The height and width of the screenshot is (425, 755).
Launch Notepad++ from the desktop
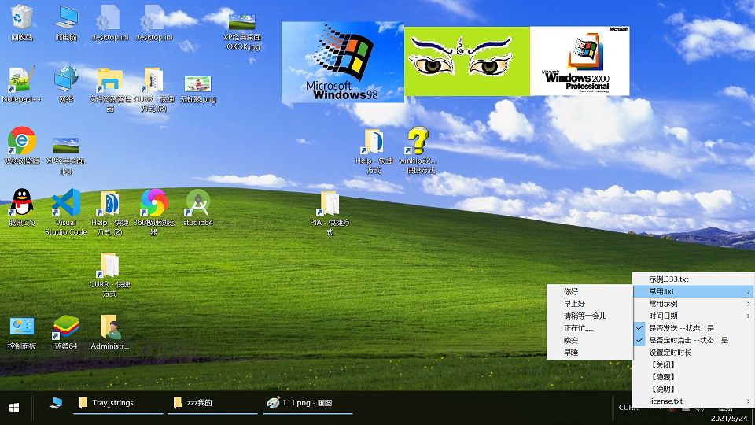coord(22,84)
